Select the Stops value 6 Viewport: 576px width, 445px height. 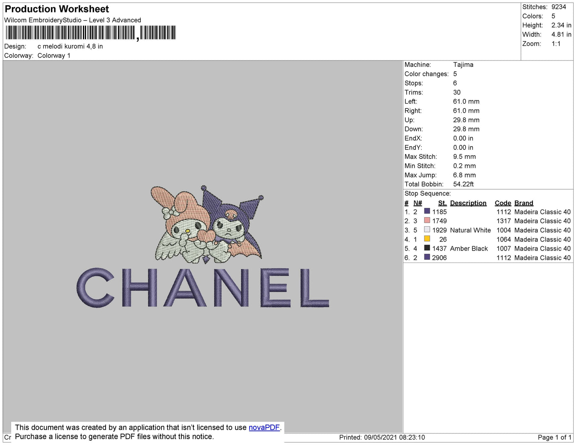(x=455, y=83)
